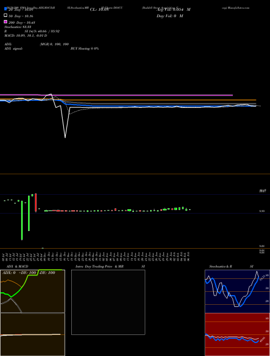Click the 'Day Vol: 0 M' label
270x356 pixels.
170,16
